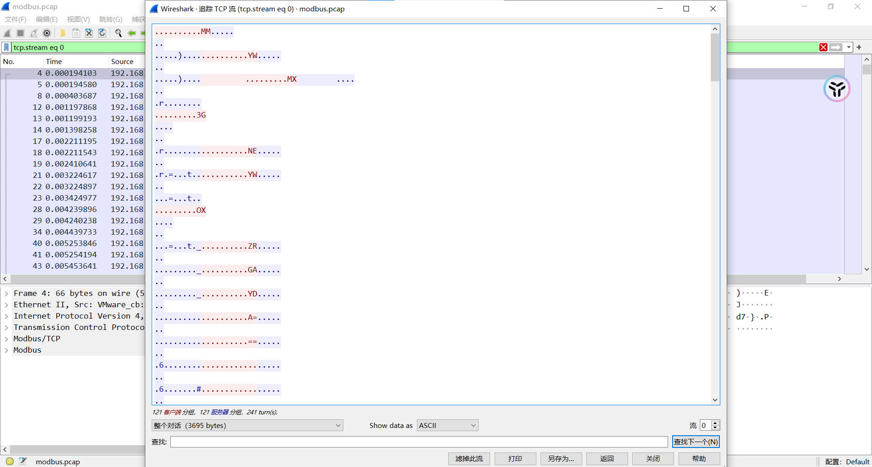Click the 帮助 button

click(x=699, y=459)
